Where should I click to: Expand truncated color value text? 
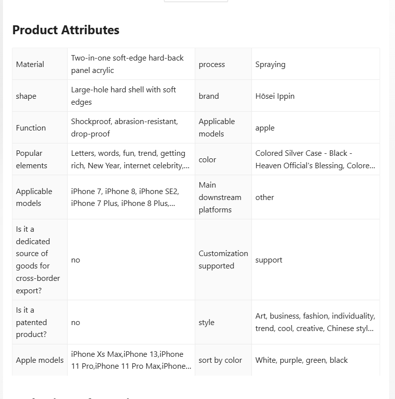(315, 159)
